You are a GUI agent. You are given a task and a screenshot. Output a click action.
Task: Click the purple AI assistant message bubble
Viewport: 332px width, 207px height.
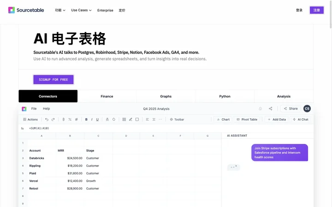(280, 153)
